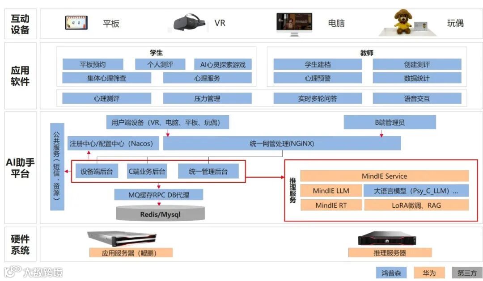Click the AI助手平台 row header

tap(20, 168)
